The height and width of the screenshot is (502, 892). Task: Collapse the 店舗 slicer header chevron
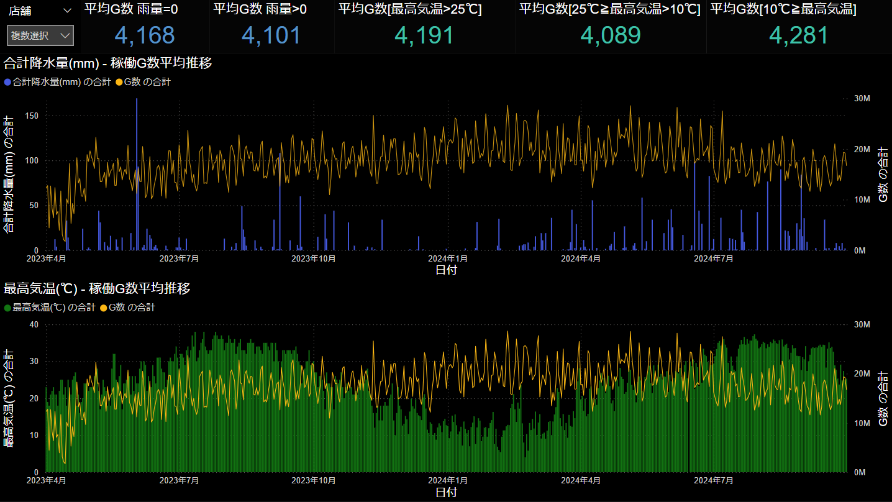tap(68, 11)
